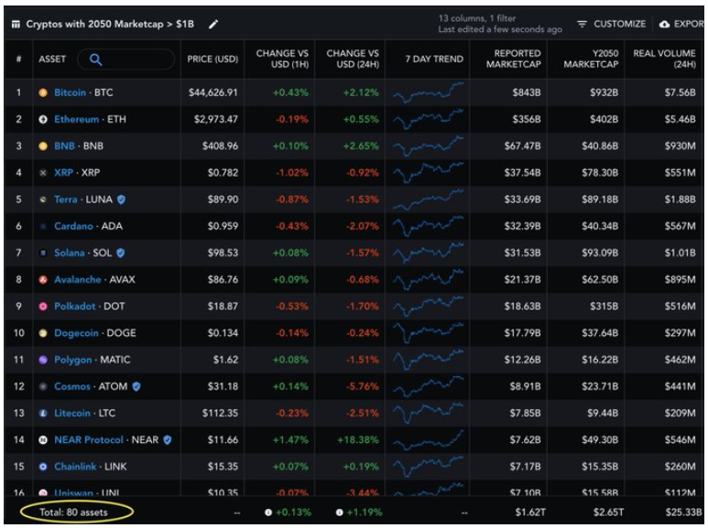
Task: Click the Export button
Action: coord(681,24)
